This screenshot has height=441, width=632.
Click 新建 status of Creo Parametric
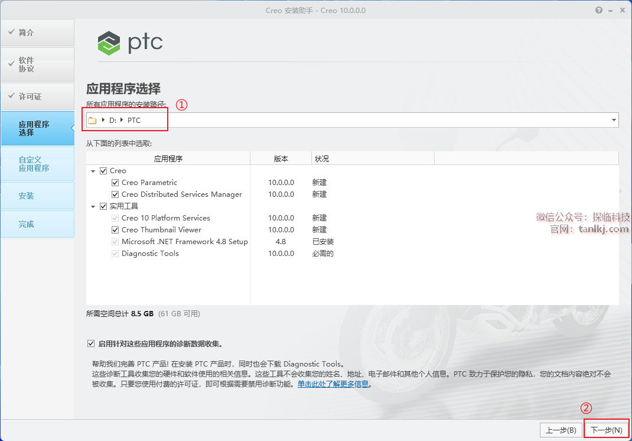click(319, 183)
